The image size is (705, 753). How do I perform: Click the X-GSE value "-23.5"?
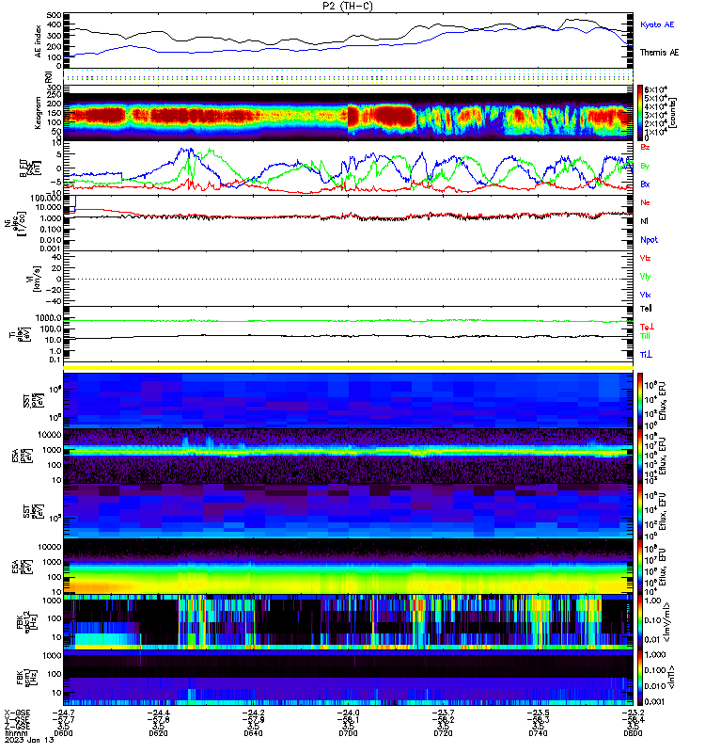tap(538, 713)
